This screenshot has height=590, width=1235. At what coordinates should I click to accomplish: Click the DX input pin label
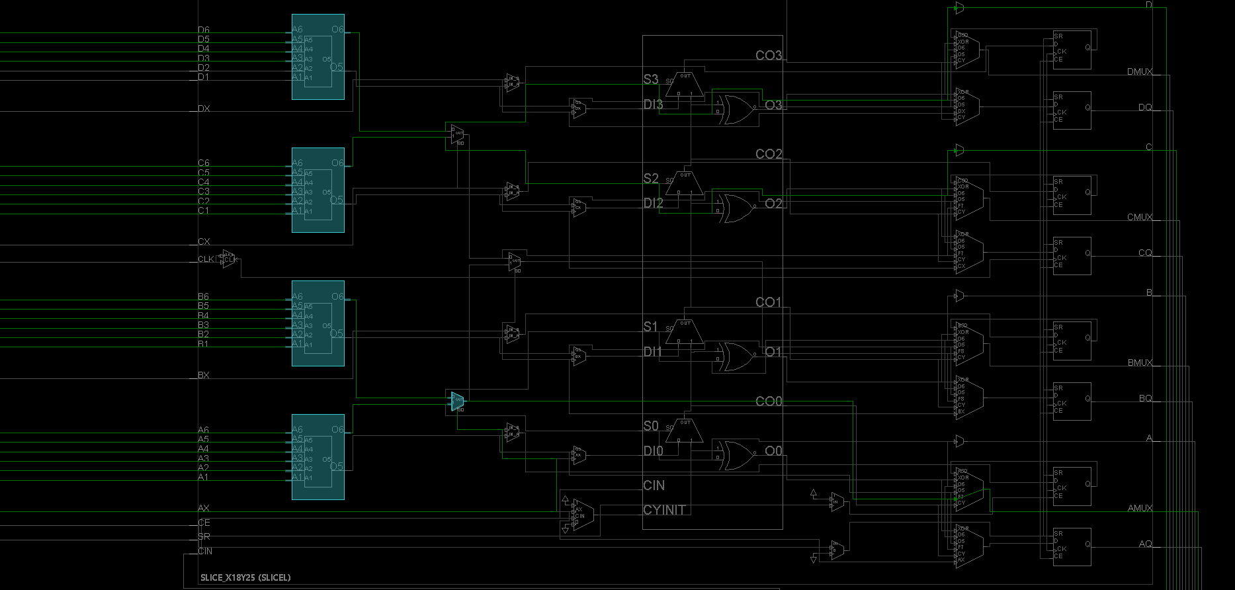tap(204, 108)
